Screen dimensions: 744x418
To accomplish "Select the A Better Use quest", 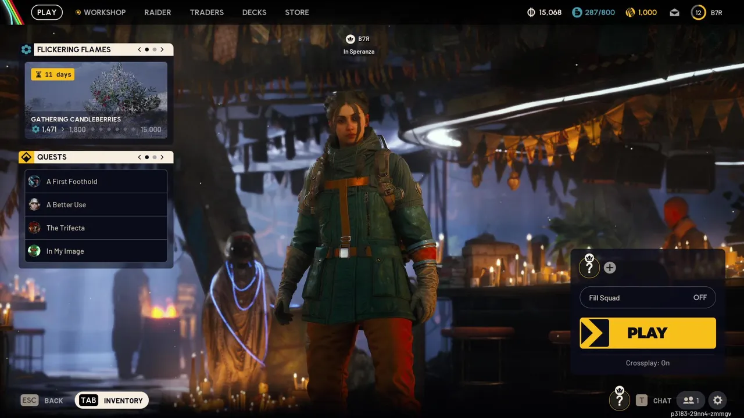I will pos(96,204).
